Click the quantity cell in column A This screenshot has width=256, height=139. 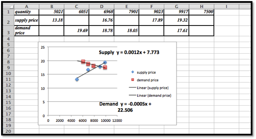click(x=26, y=12)
